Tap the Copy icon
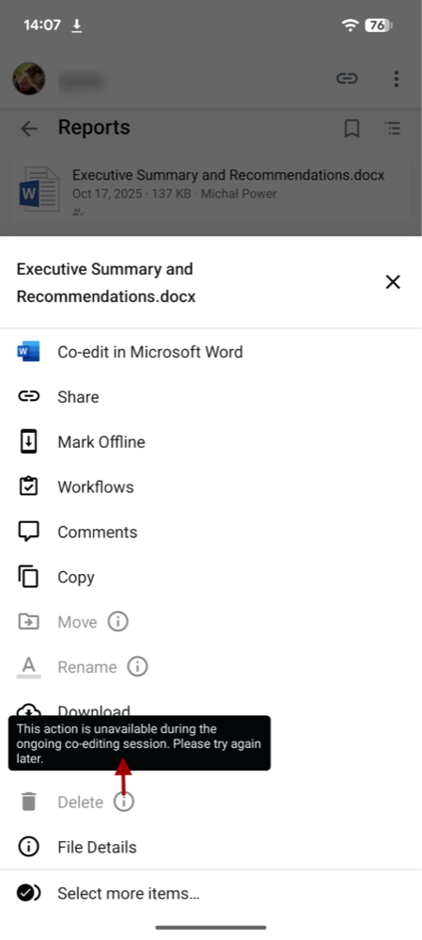Screen dimensions: 422x940 pyautogui.click(x=29, y=577)
